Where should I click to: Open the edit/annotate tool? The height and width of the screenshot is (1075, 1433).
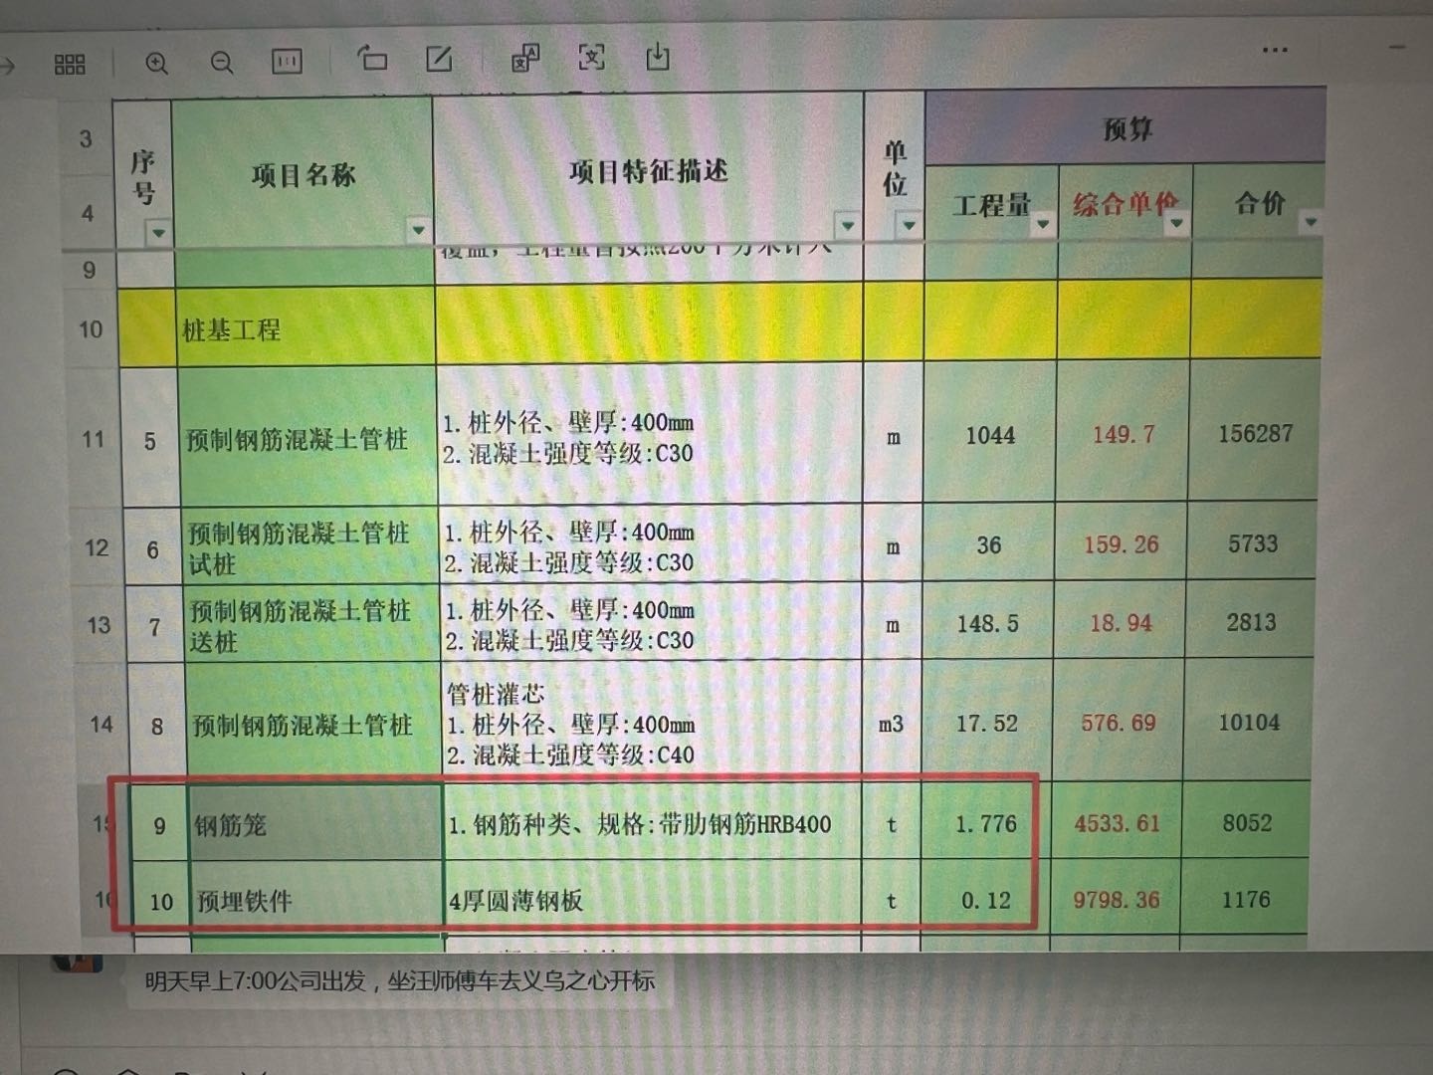pos(438,59)
